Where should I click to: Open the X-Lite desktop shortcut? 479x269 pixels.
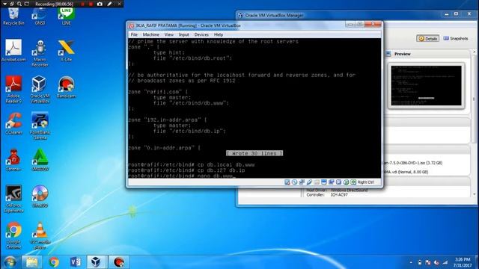pos(66,51)
